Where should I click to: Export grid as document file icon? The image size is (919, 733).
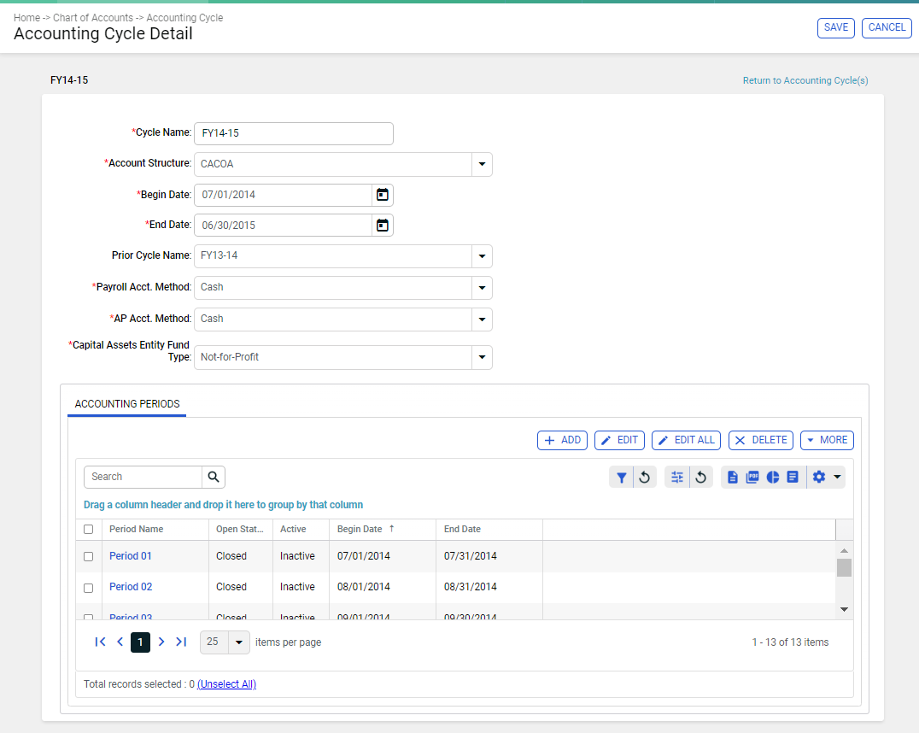click(x=733, y=478)
